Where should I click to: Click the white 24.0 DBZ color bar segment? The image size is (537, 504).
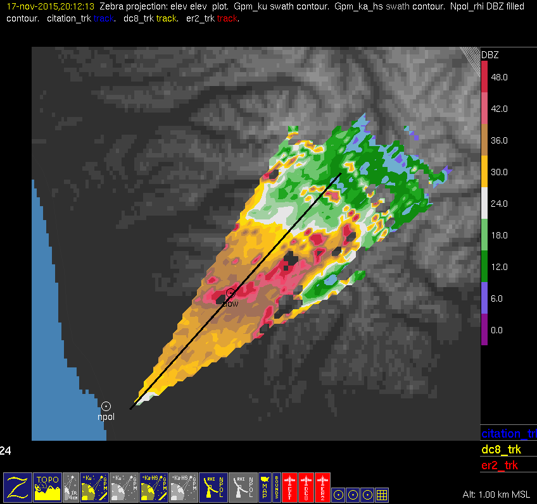pos(484,203)
